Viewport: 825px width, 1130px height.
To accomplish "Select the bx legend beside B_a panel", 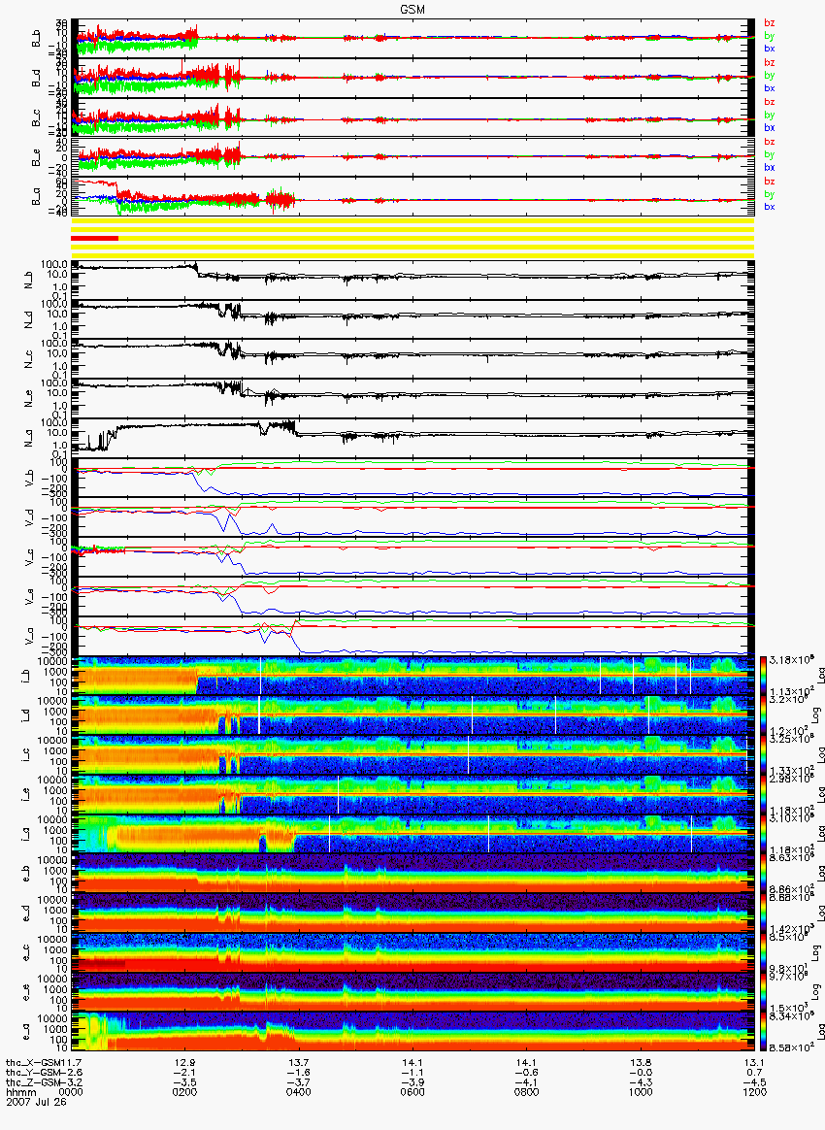I will click(770, 207).
